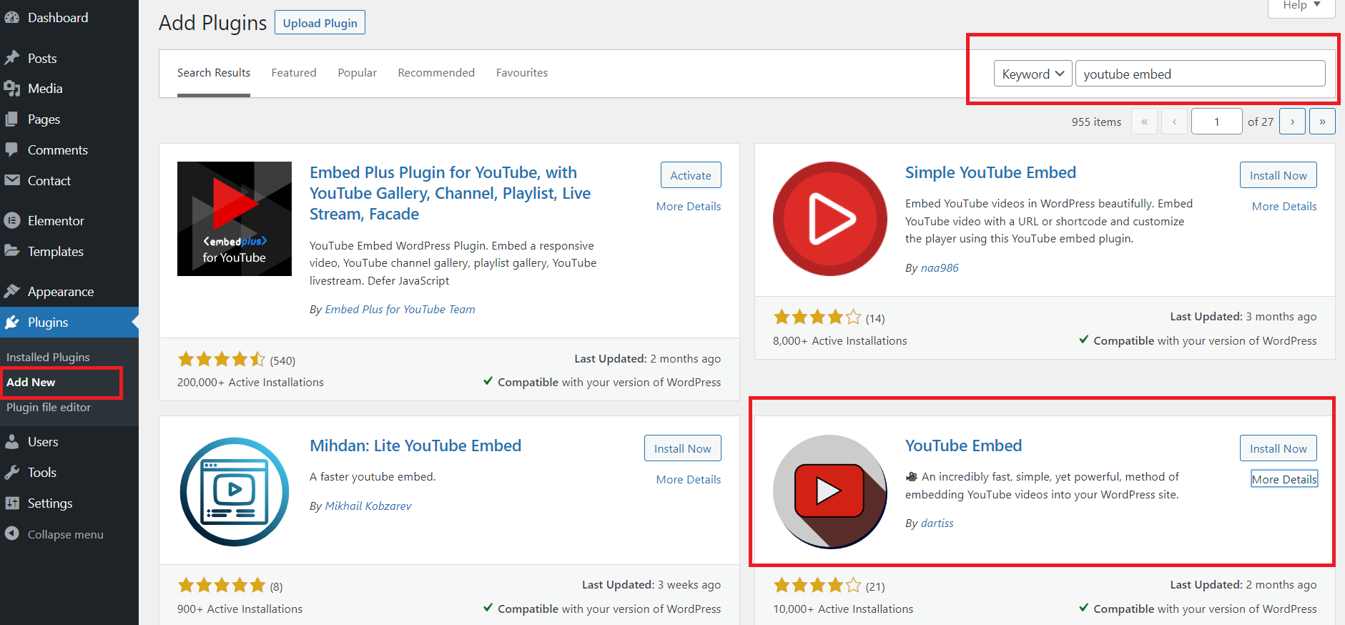Click the plugin search field with youtube embed
This screenshot has width=1345, height=625.
coord(1200,74)
